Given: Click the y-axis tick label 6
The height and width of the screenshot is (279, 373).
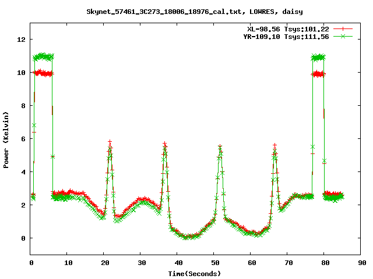Looking at the screenshot, I should pos(23,139).
